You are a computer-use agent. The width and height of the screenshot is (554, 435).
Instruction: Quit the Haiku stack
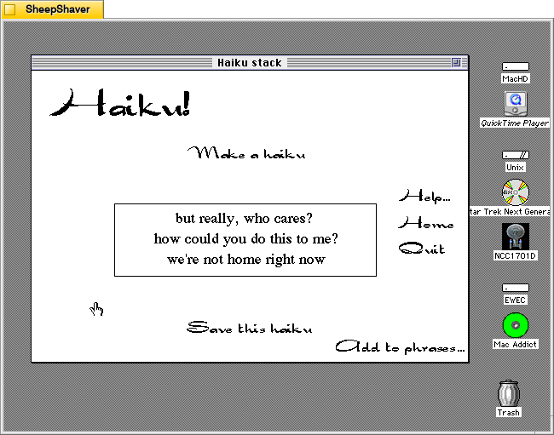click(422, 249)
